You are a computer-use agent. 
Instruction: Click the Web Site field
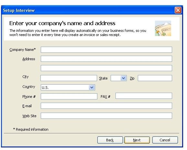(106, 116)
